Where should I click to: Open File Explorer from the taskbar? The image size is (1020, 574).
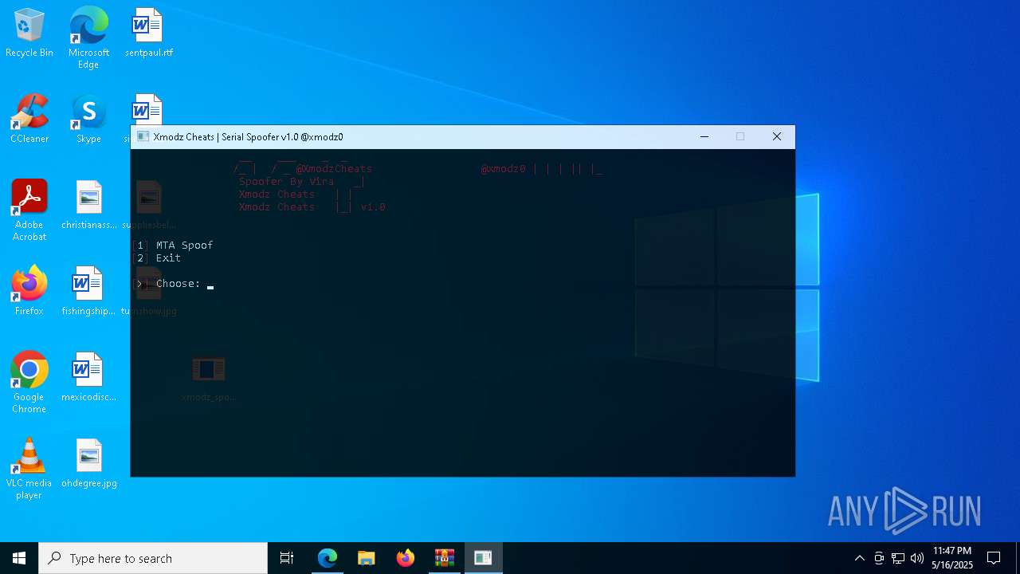367,558
